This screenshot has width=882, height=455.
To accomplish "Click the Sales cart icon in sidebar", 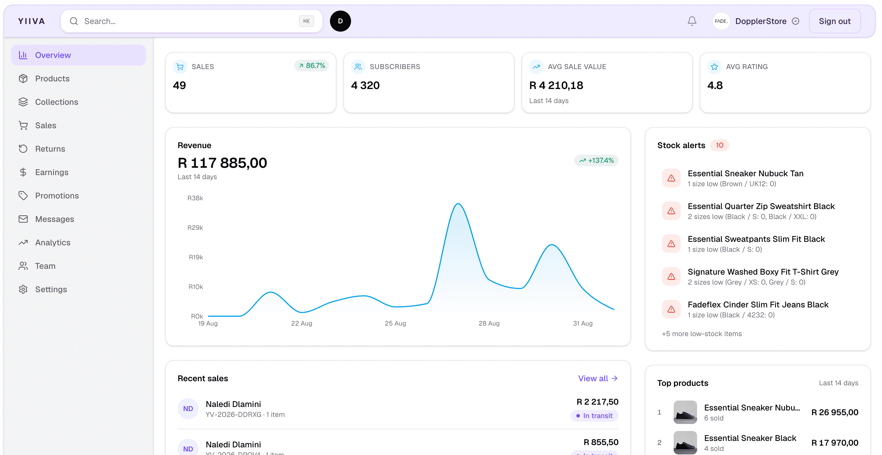I will click(x=23, y=125).
